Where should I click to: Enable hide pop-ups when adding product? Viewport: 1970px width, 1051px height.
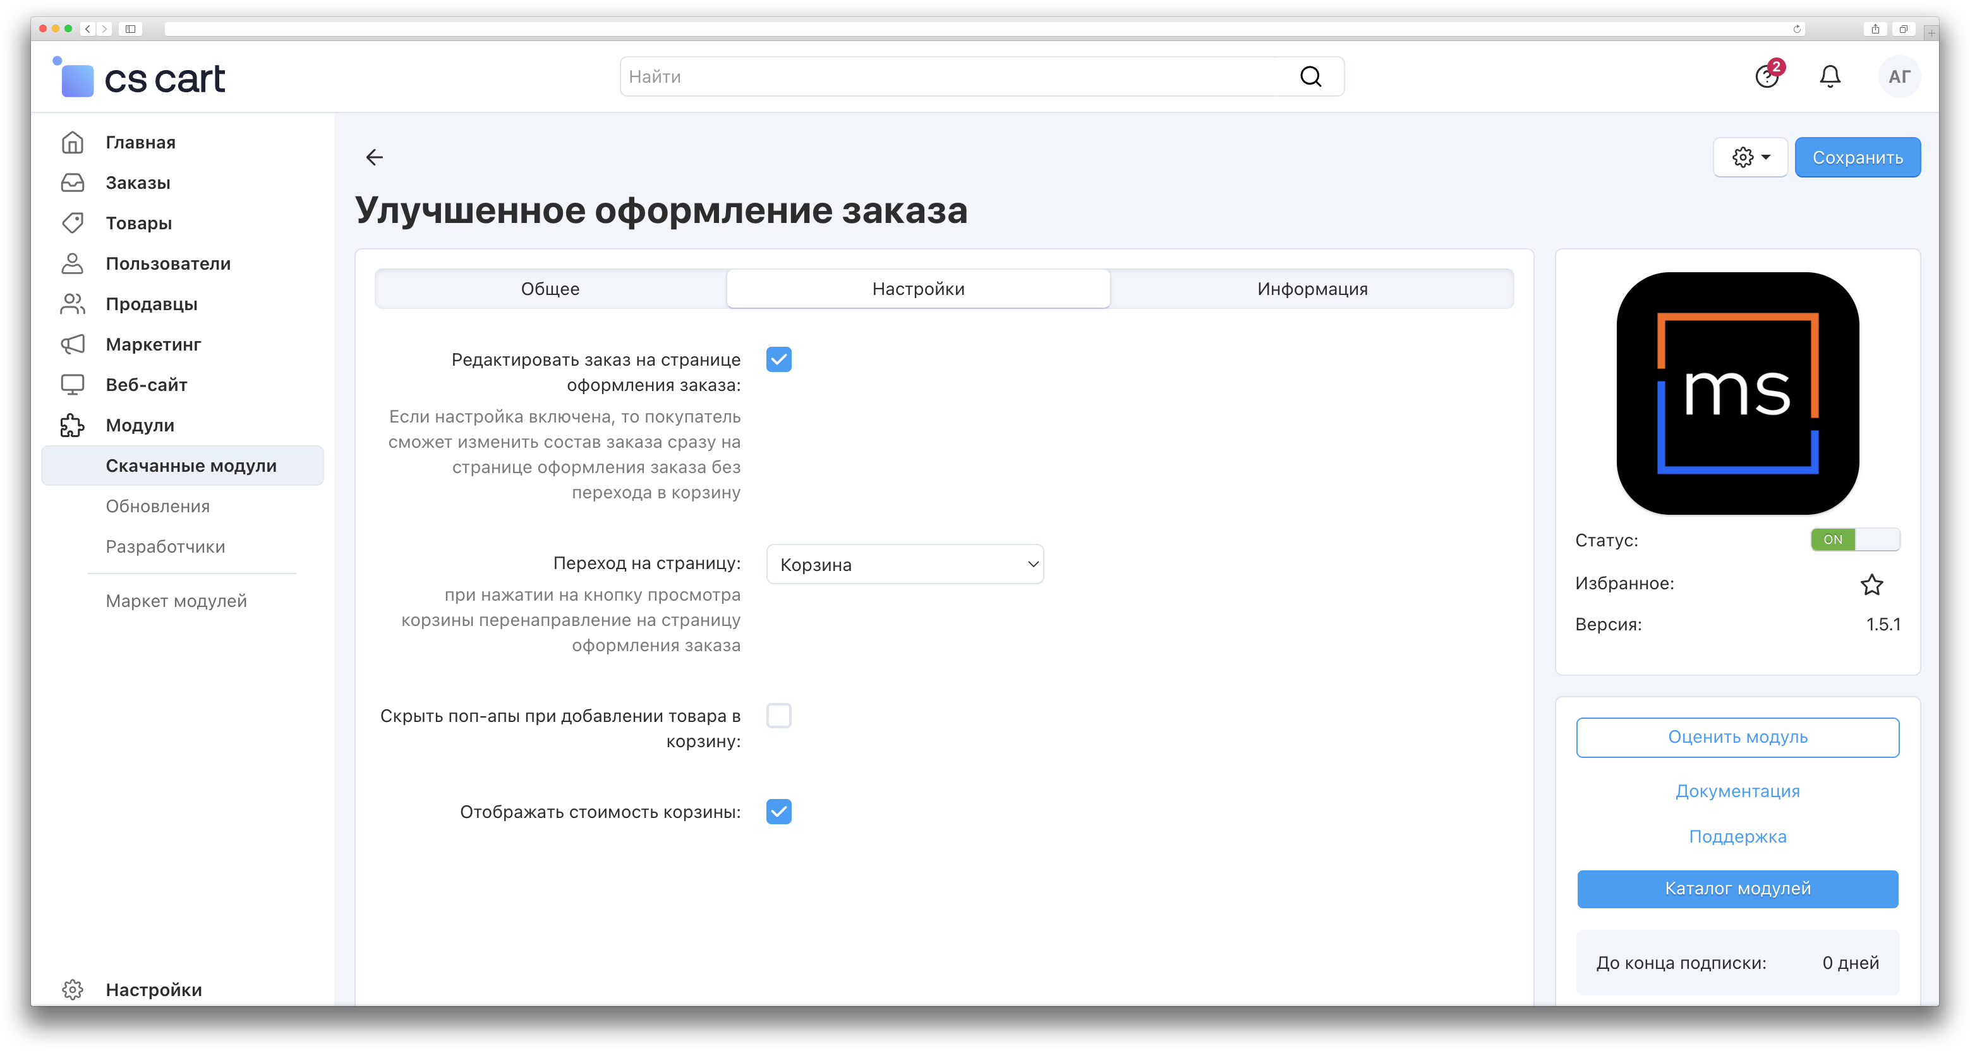coord(778,716)
